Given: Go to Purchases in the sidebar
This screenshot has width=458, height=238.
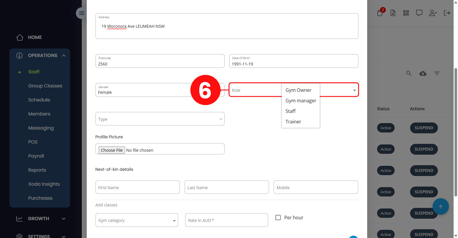Looking at the screenshot, I should (x=40, y=198).
